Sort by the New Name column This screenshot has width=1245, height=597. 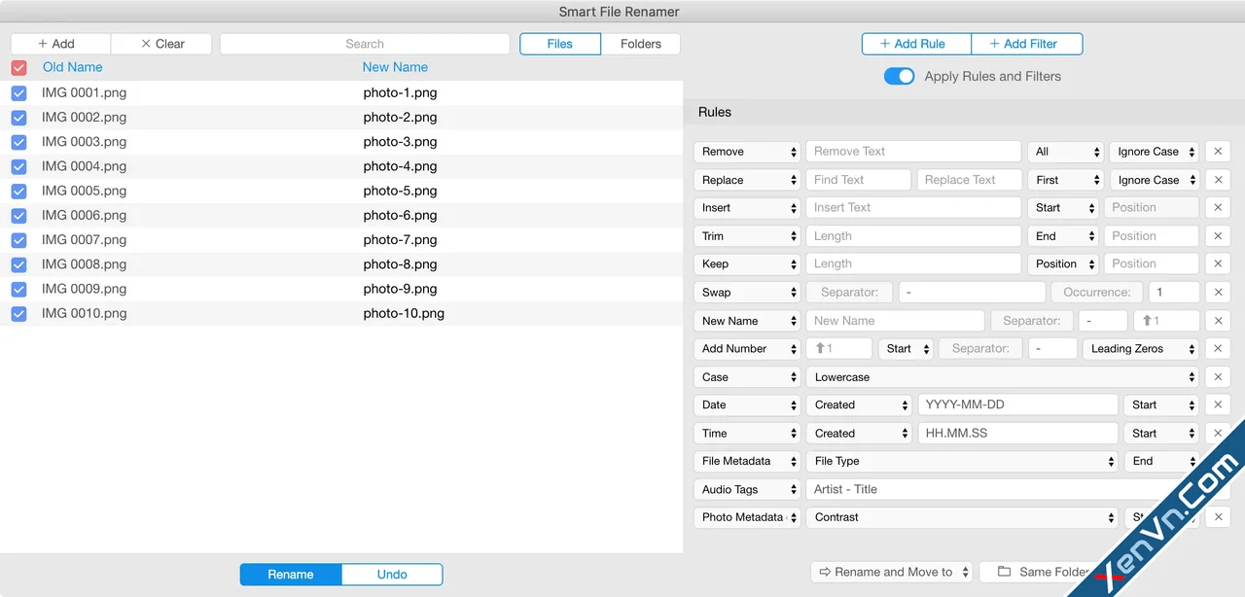[395, 67]
